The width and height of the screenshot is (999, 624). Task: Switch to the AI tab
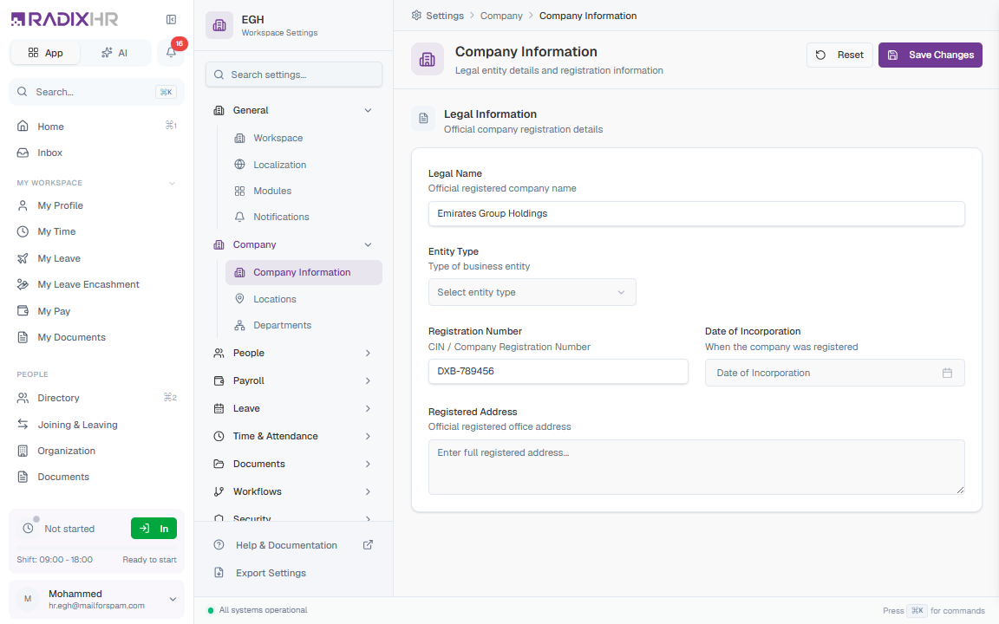(x=114, y=53)
